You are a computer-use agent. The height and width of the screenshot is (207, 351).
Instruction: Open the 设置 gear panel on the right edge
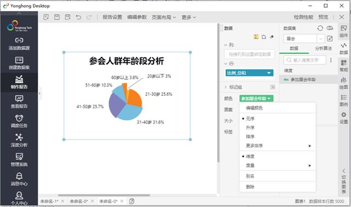(344, 118)
